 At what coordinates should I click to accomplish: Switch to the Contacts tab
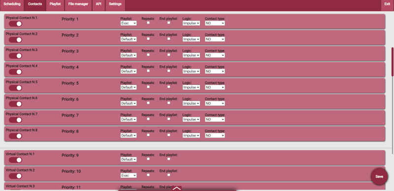[x=35, y=5]
